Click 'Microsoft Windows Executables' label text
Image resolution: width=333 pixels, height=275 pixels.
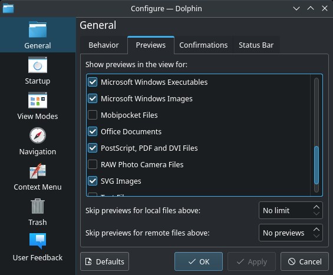(x=154, y=82)
